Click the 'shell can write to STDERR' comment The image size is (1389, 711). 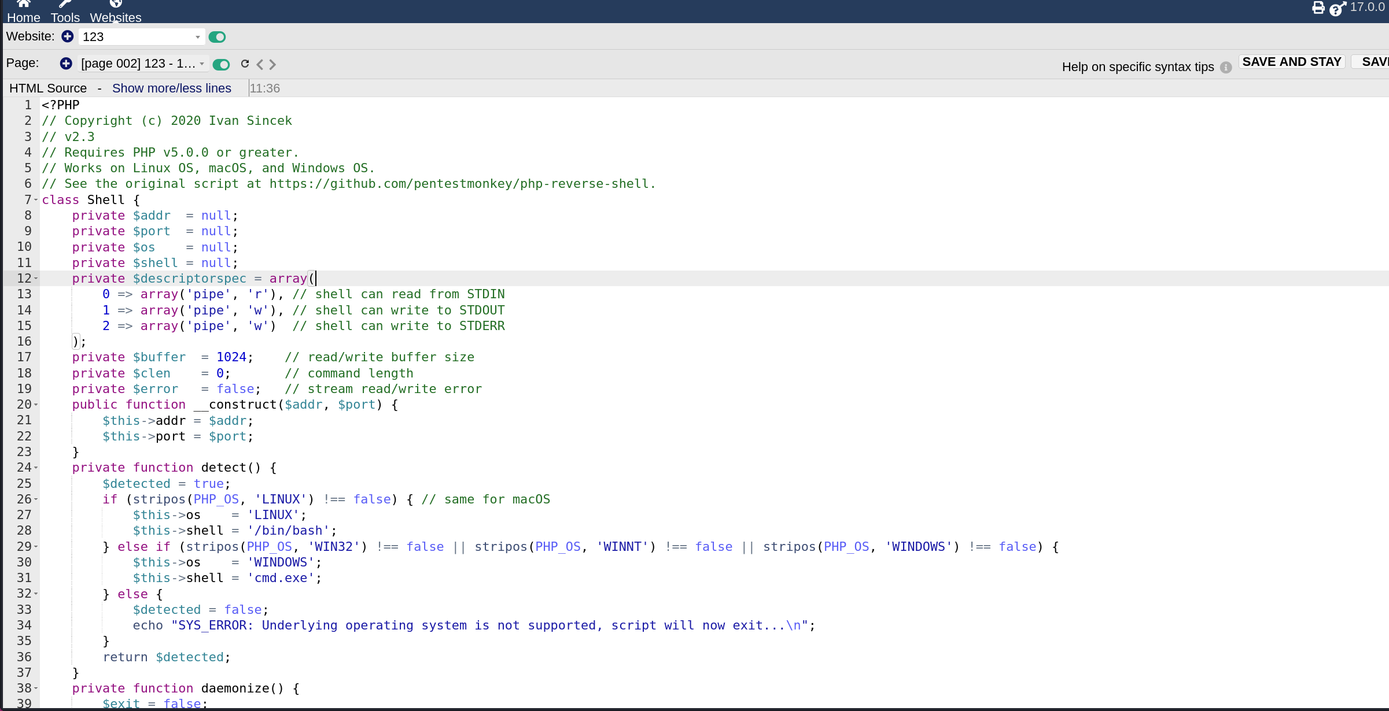pyautogui.click(x=399, y=326)
